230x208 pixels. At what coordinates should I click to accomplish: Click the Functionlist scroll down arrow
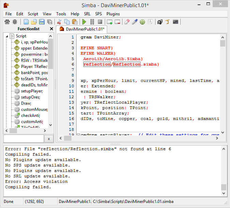(51, 125)
